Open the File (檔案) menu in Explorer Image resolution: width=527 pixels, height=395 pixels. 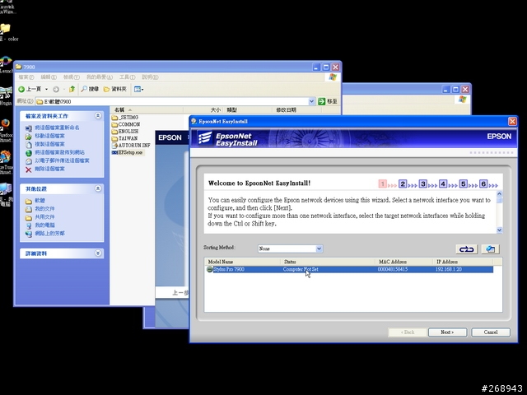pos(26,77)
